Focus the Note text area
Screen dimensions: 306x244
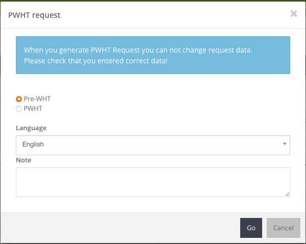(x=152, y=182)
